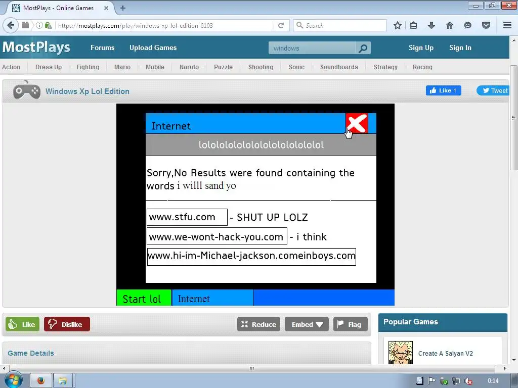Select the Naruto category
Screen dimensions: 518x388
tap(189, 67)
